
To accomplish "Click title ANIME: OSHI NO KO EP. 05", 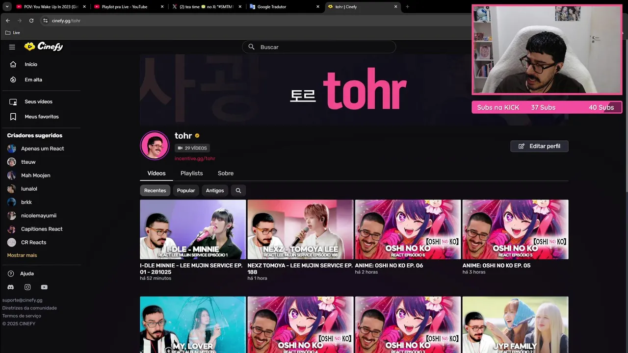I will [497, 266].
